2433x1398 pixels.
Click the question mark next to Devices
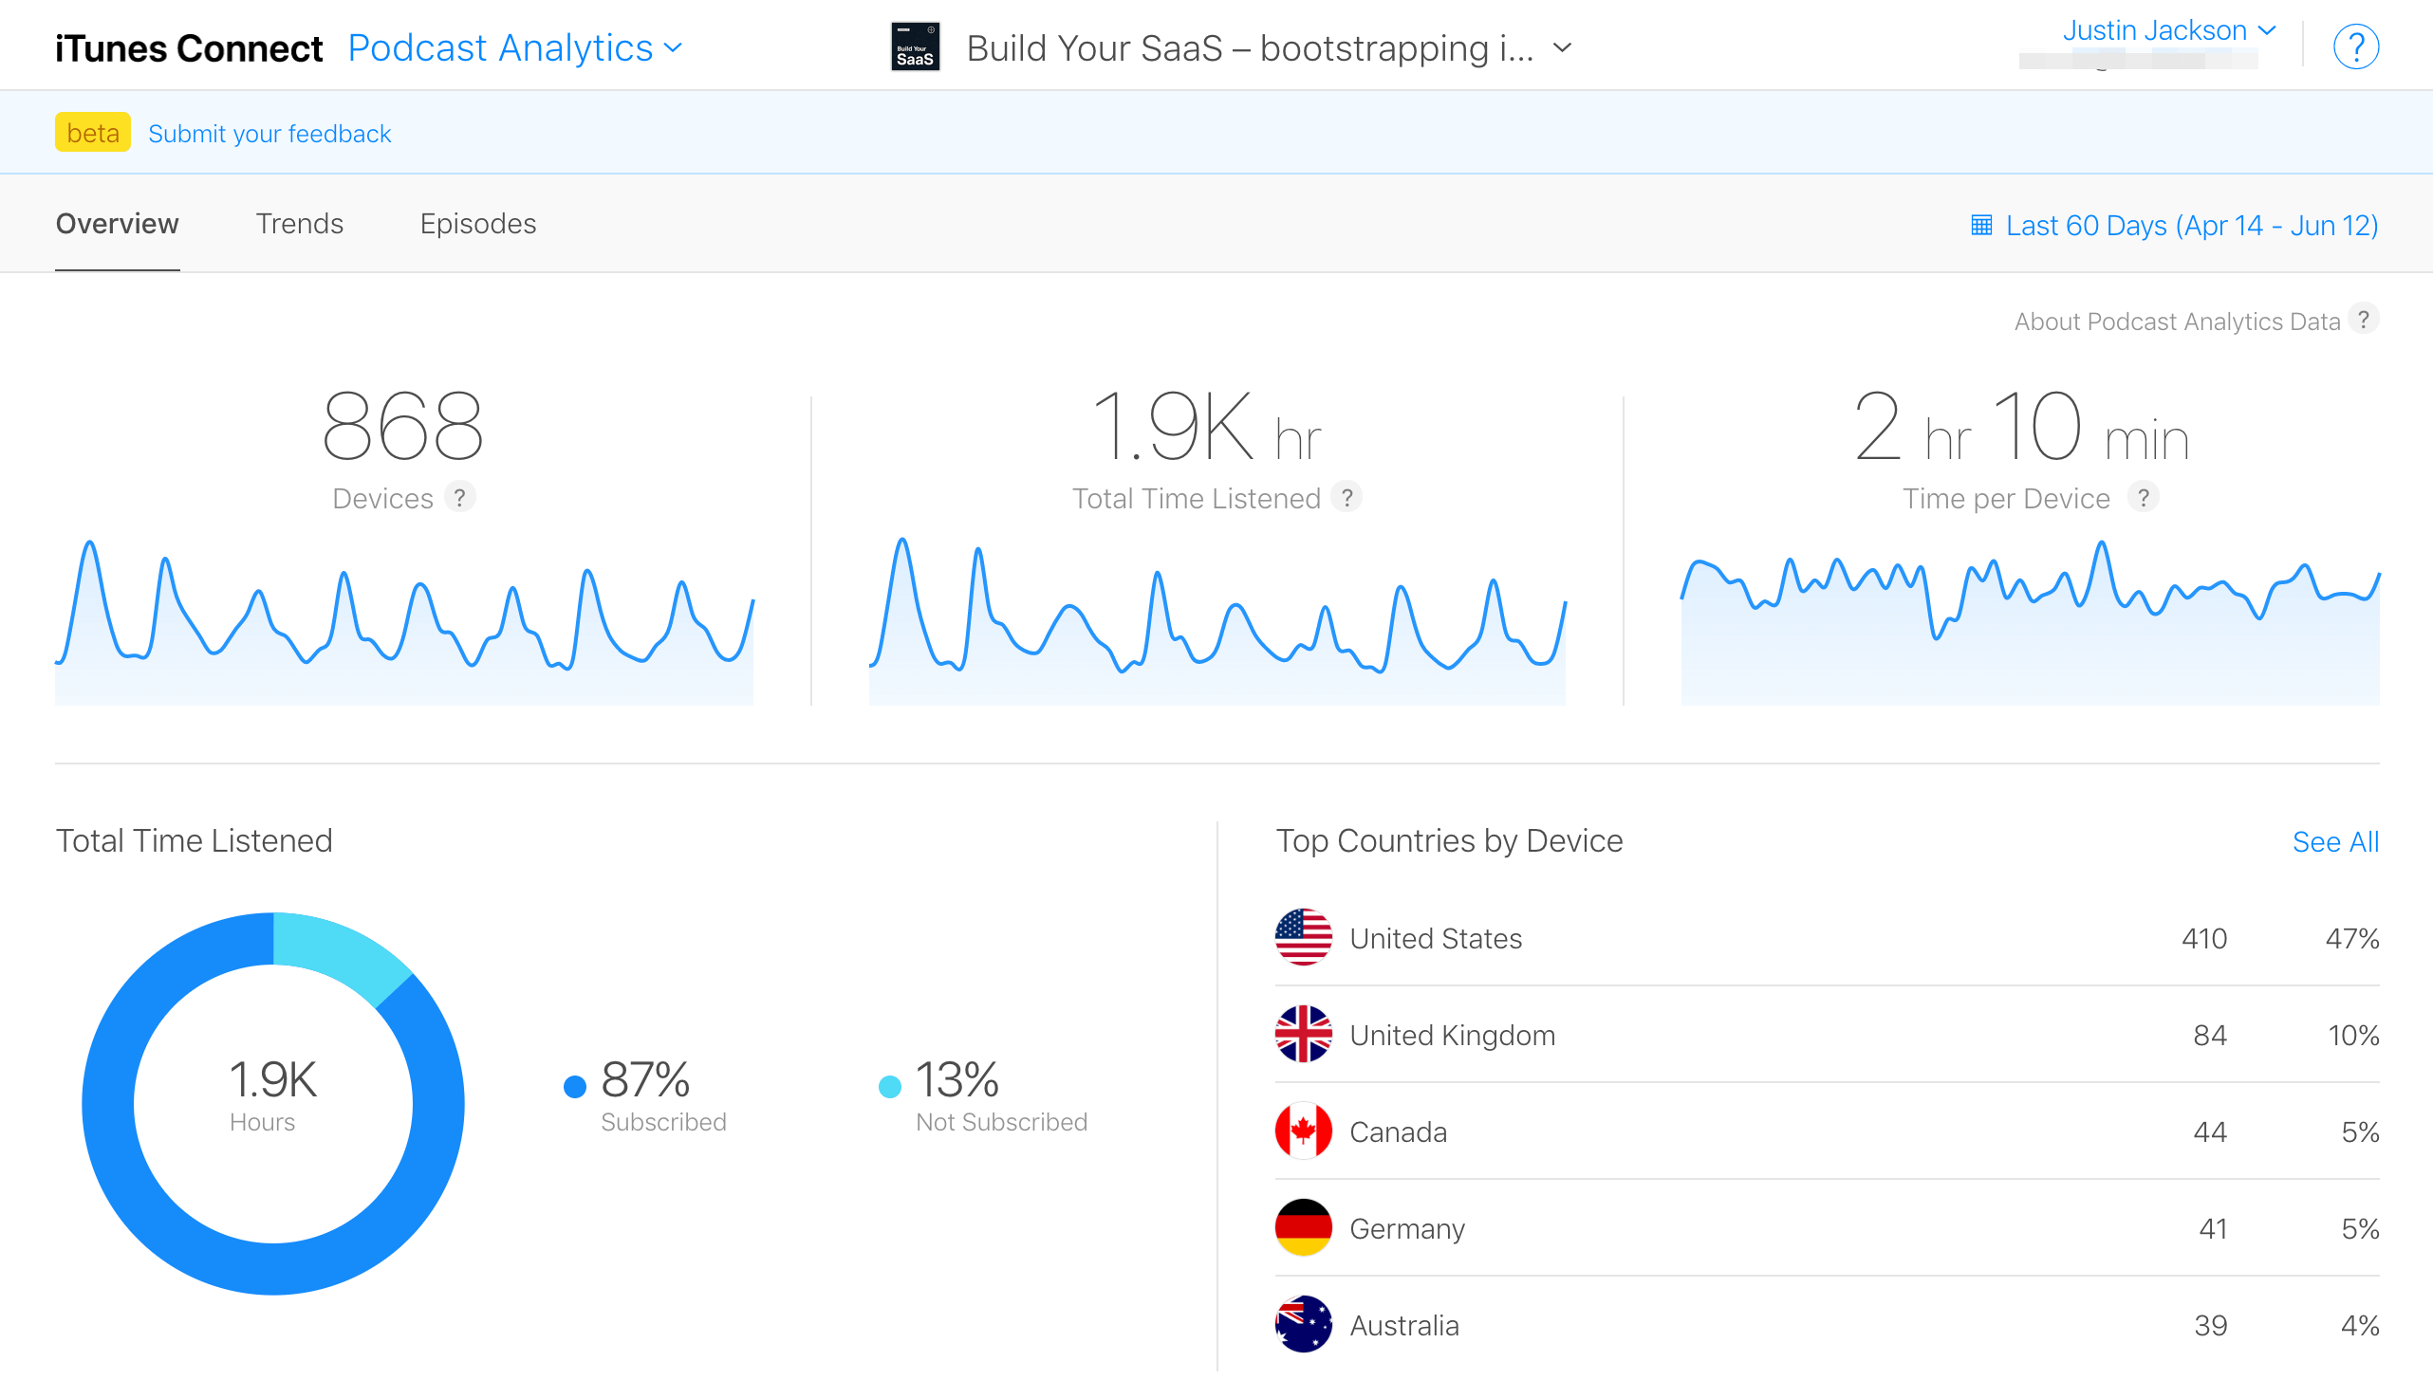point(460,497)
